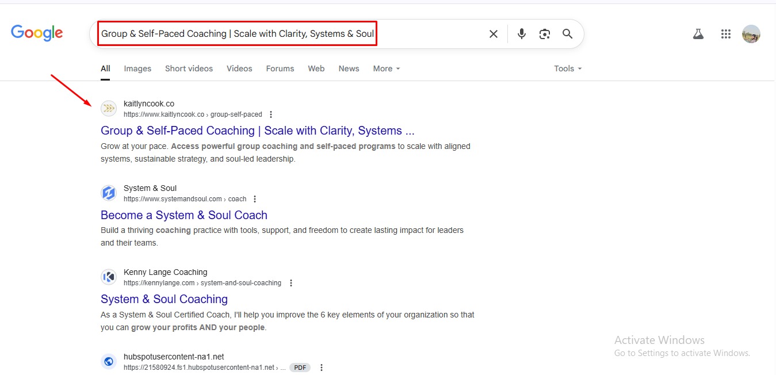Select the News tab
Screen dimensions: 776x375
click(349, 68)
